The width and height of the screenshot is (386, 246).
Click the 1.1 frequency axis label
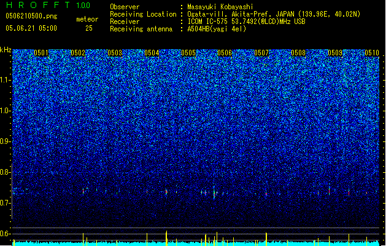pos(6,80)
